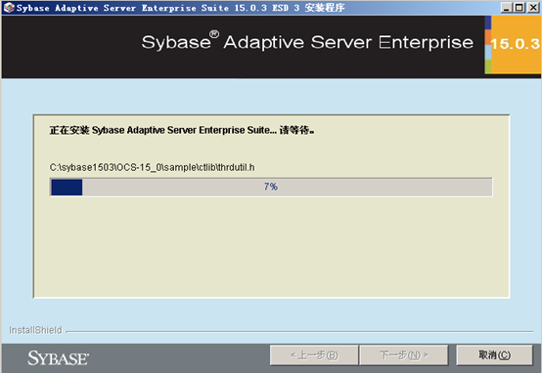The height and width of the screenshot is (373, 542).
Task: Click the dark blue stripe beside the badge
Action: (x=488, y=22)
